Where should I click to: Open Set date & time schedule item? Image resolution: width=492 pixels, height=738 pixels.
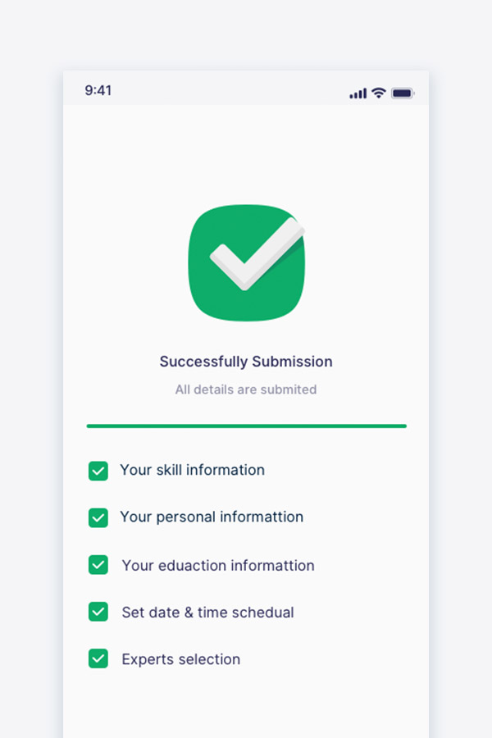[x=207, y=613]
